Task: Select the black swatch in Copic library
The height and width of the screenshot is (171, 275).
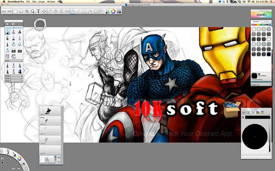Action: click(x=269, y=55)
